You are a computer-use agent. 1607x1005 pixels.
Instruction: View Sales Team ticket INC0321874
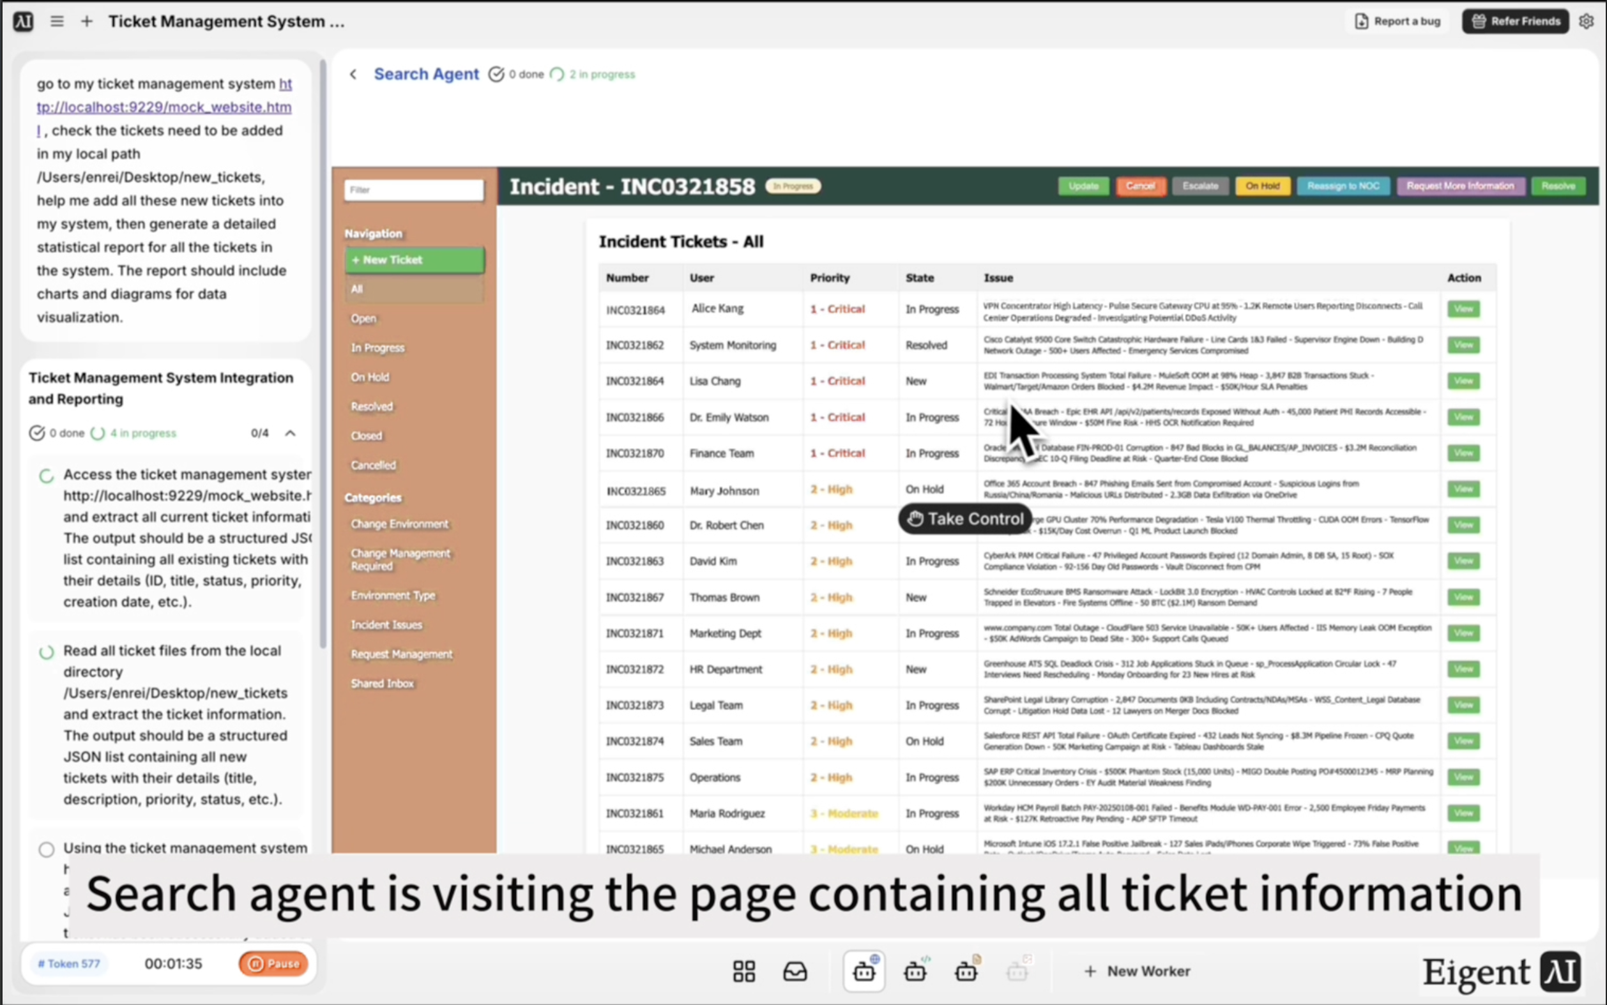point(1463,741)
